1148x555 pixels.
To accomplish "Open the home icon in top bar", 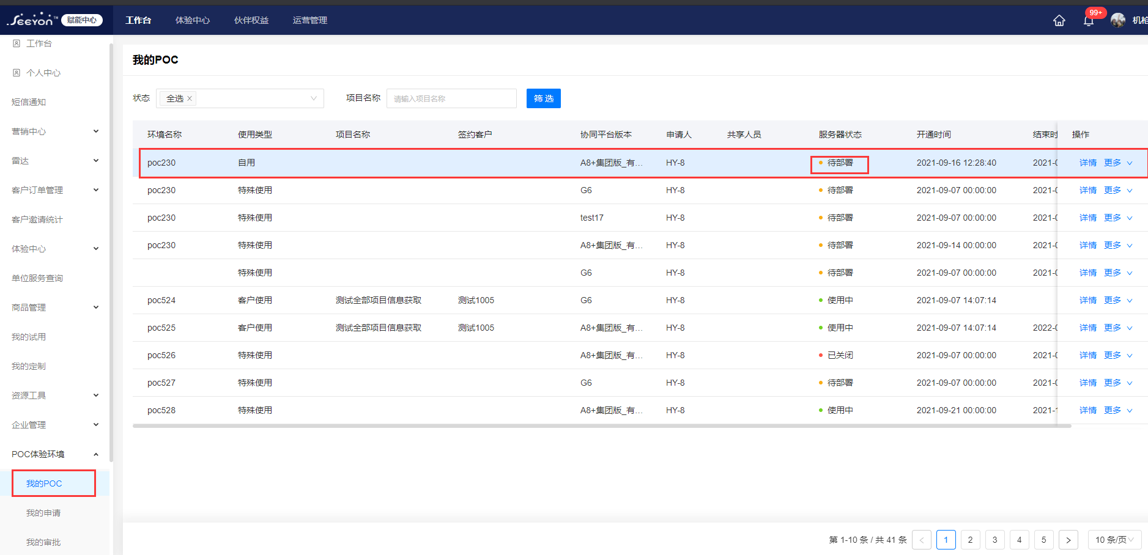I will (x=1059, y=21).
